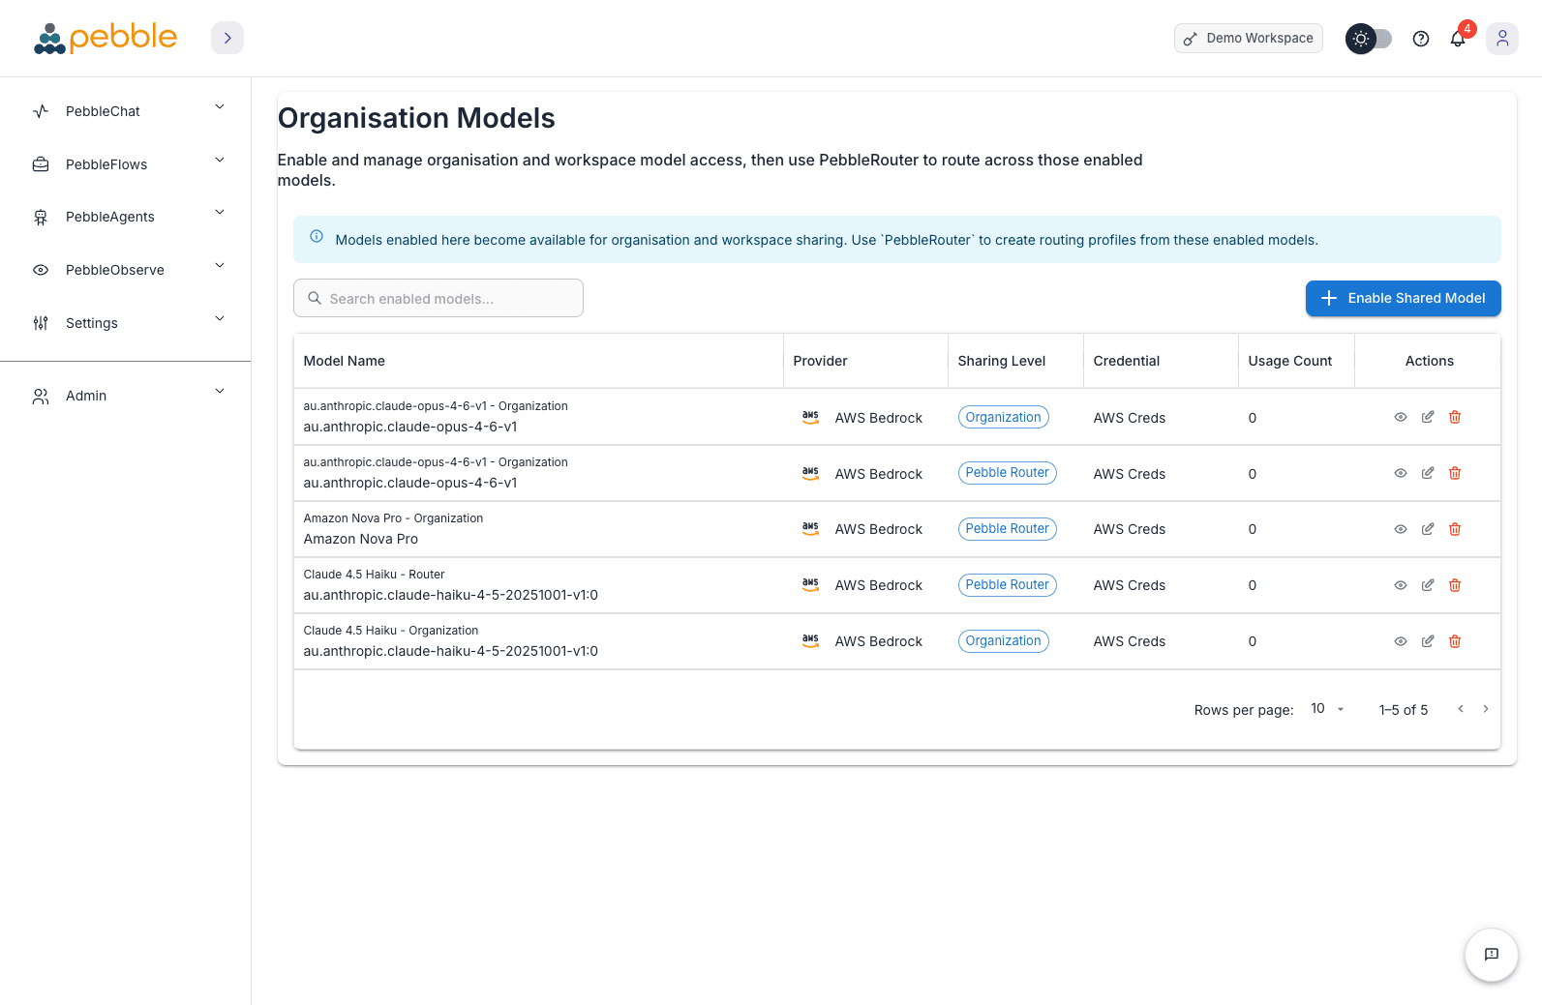Go to previous table page
The width and height of the screenshot is (1542, 1005).
[x=1461, y=709]
